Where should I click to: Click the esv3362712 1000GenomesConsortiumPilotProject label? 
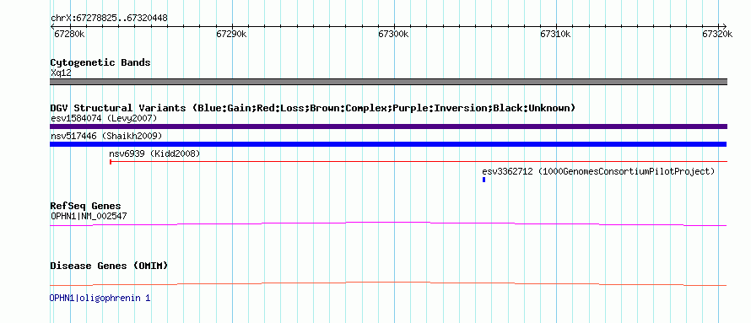(598, 171)
